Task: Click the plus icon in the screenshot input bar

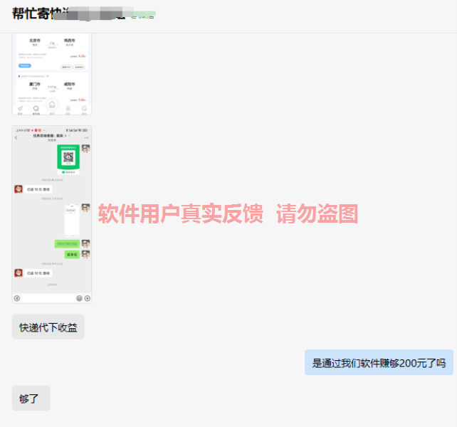Action: [x=88, y=298]
